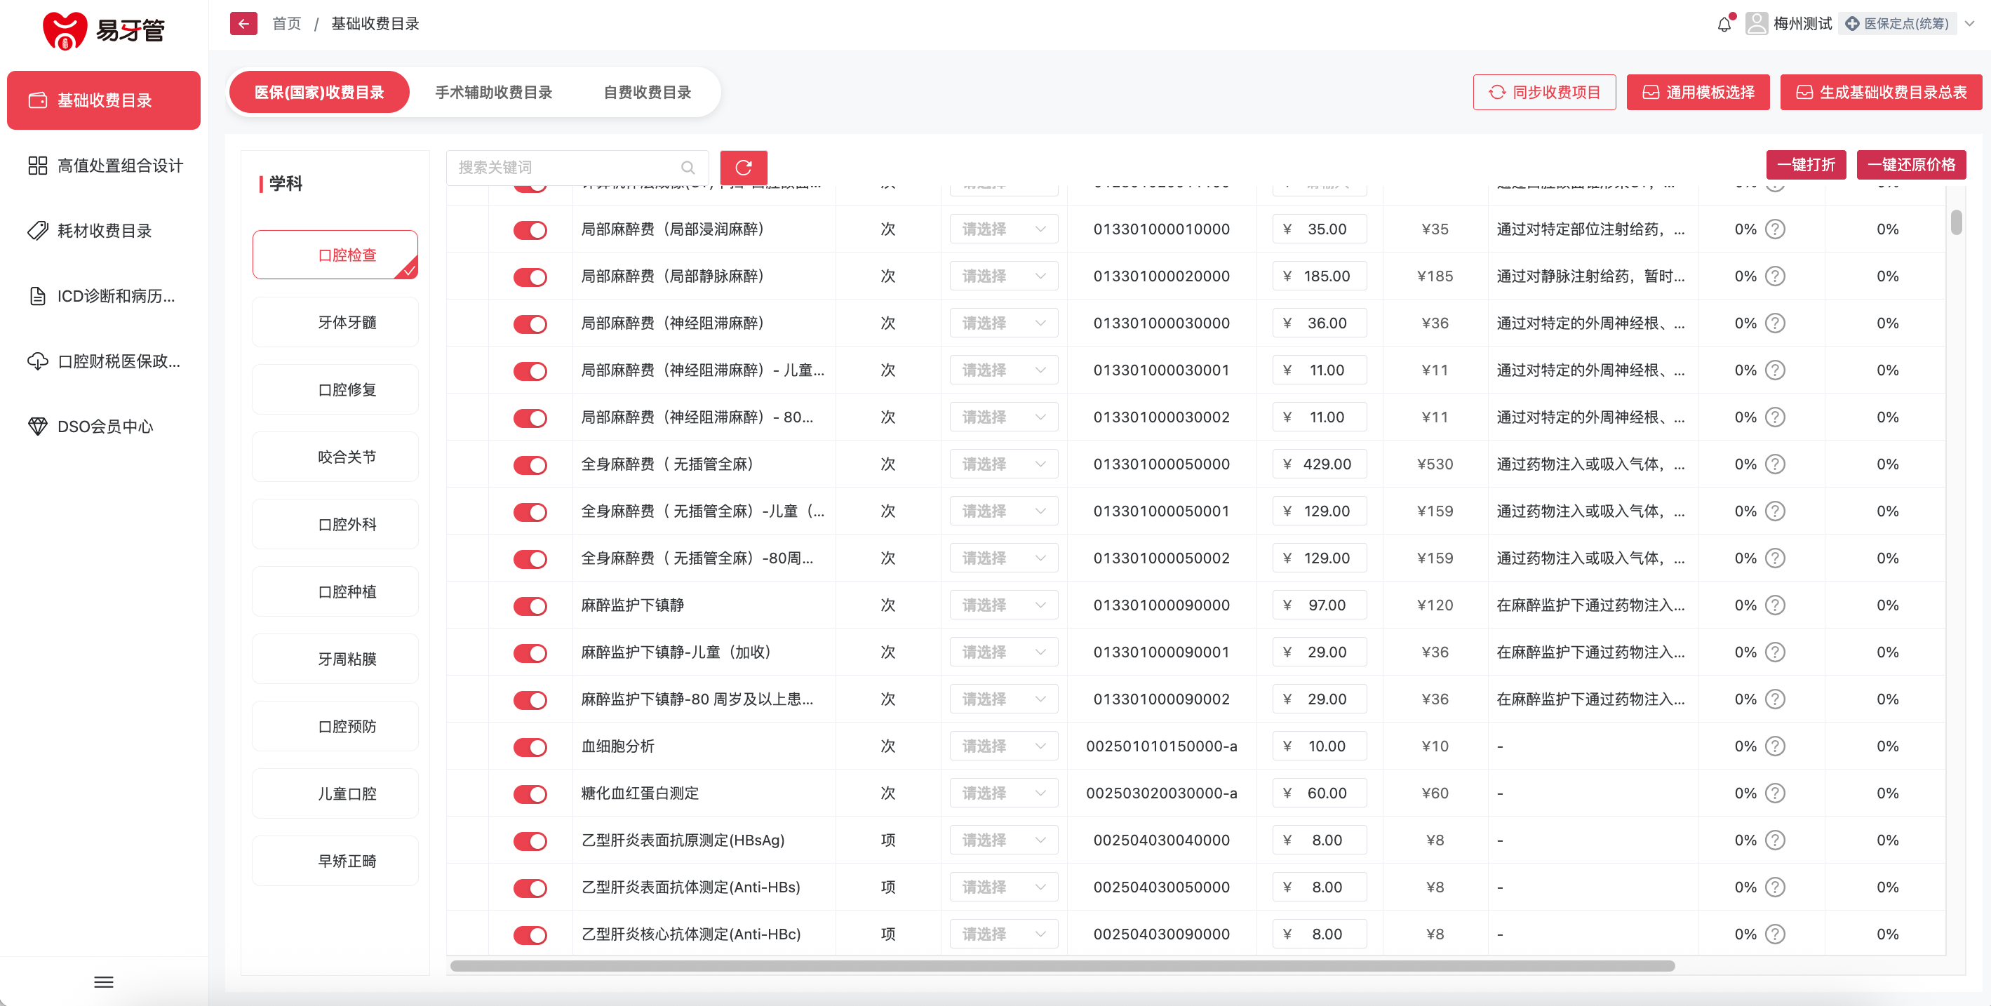Image resolution: width=1991 pixels, height=1006 pixels.
Task: Click 首页 breadcrumb link
Action: tap(286, 24)
